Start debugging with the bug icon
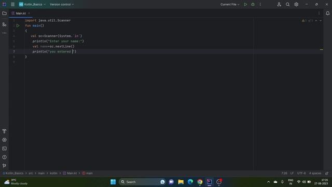This screenshot has width=332, height=187. 253,4
